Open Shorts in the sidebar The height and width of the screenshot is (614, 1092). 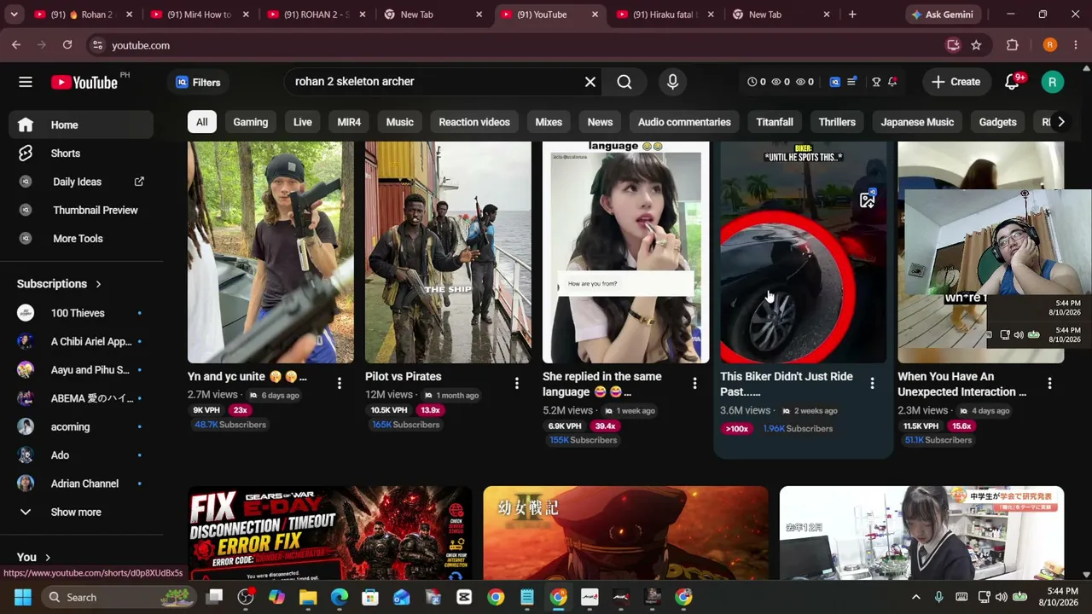81,153
